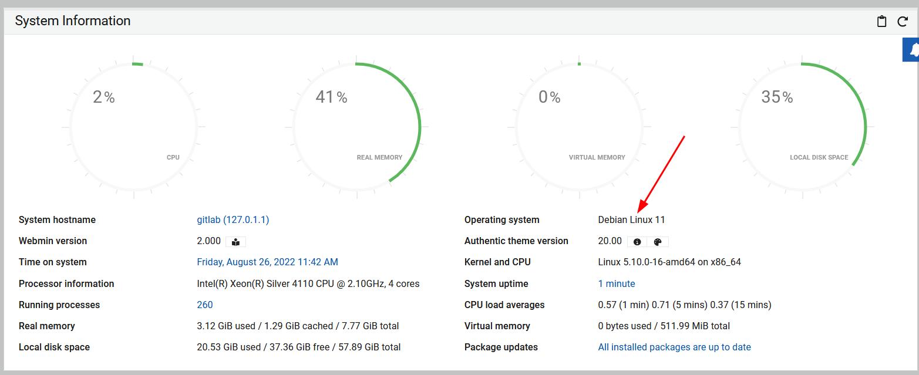Viewport: 919px width, 375px height.
Task: Click the Virtual Memory usage gauge
Action: point(579,127)
